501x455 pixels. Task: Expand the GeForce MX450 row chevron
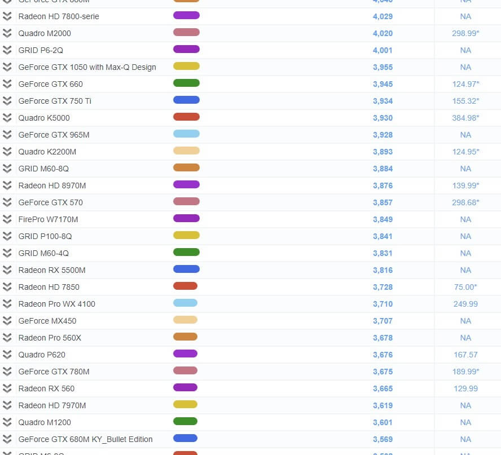pos(7,321)
